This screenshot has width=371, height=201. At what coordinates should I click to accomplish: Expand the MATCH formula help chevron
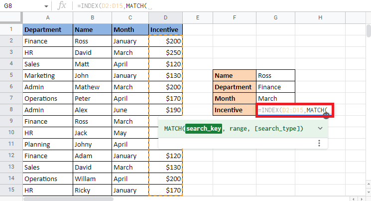tap(320, 128)
